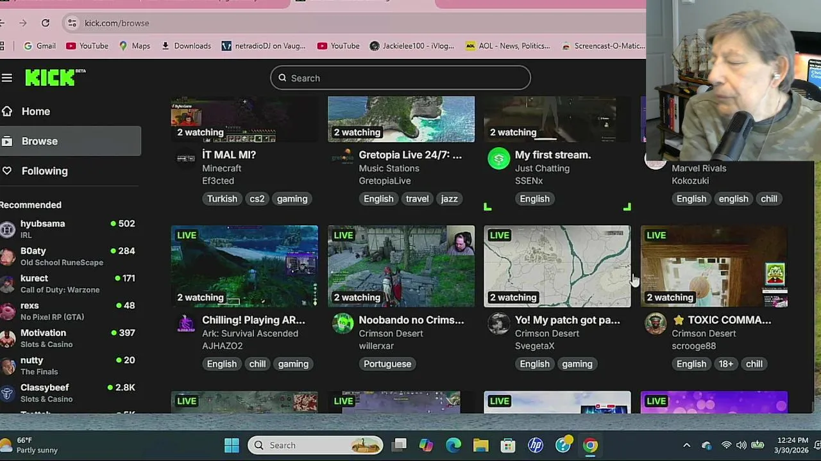Open the Screencast-O-Matic bookmark
The image size is (821, 461).
click(603, 46)
